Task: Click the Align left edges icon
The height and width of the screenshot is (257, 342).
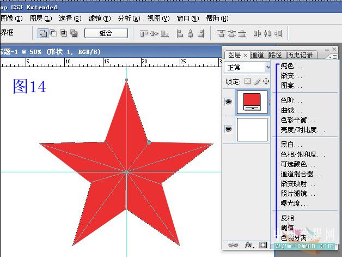Action: (180, 34)
